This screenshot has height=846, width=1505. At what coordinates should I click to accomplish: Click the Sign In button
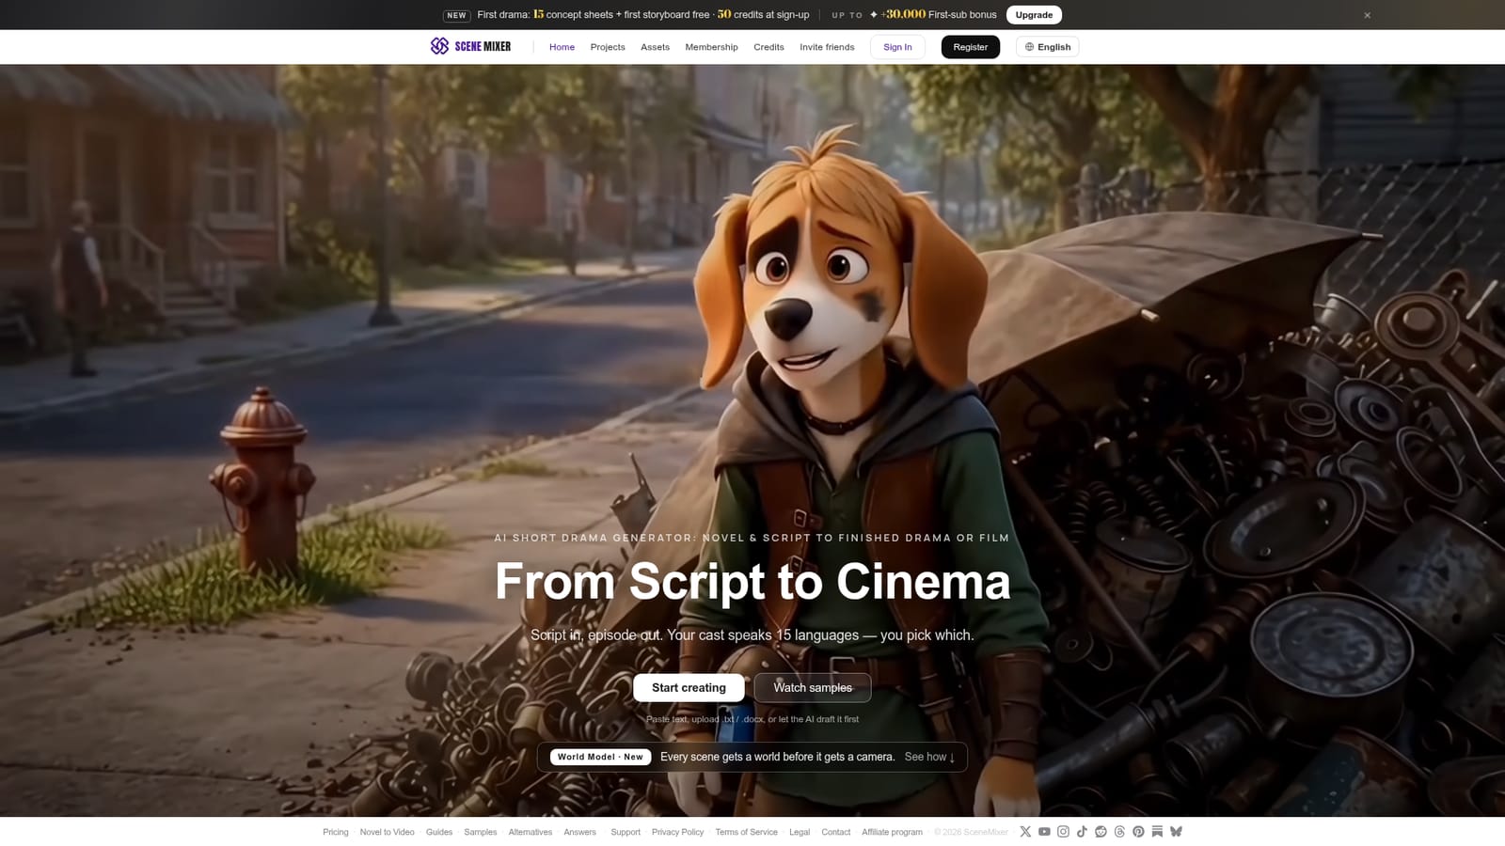tap(897, 47)
